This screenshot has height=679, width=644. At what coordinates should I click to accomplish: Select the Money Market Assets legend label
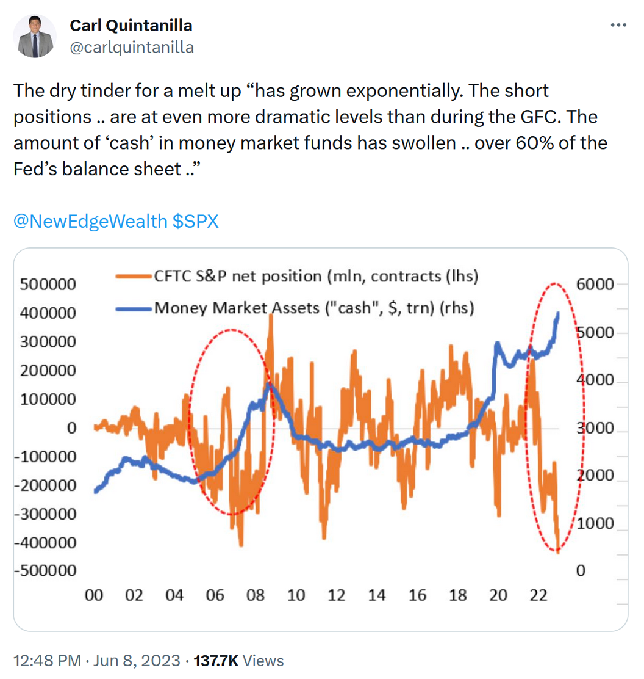314,307
